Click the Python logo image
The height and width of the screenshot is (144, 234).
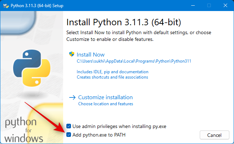pos(32,68)
